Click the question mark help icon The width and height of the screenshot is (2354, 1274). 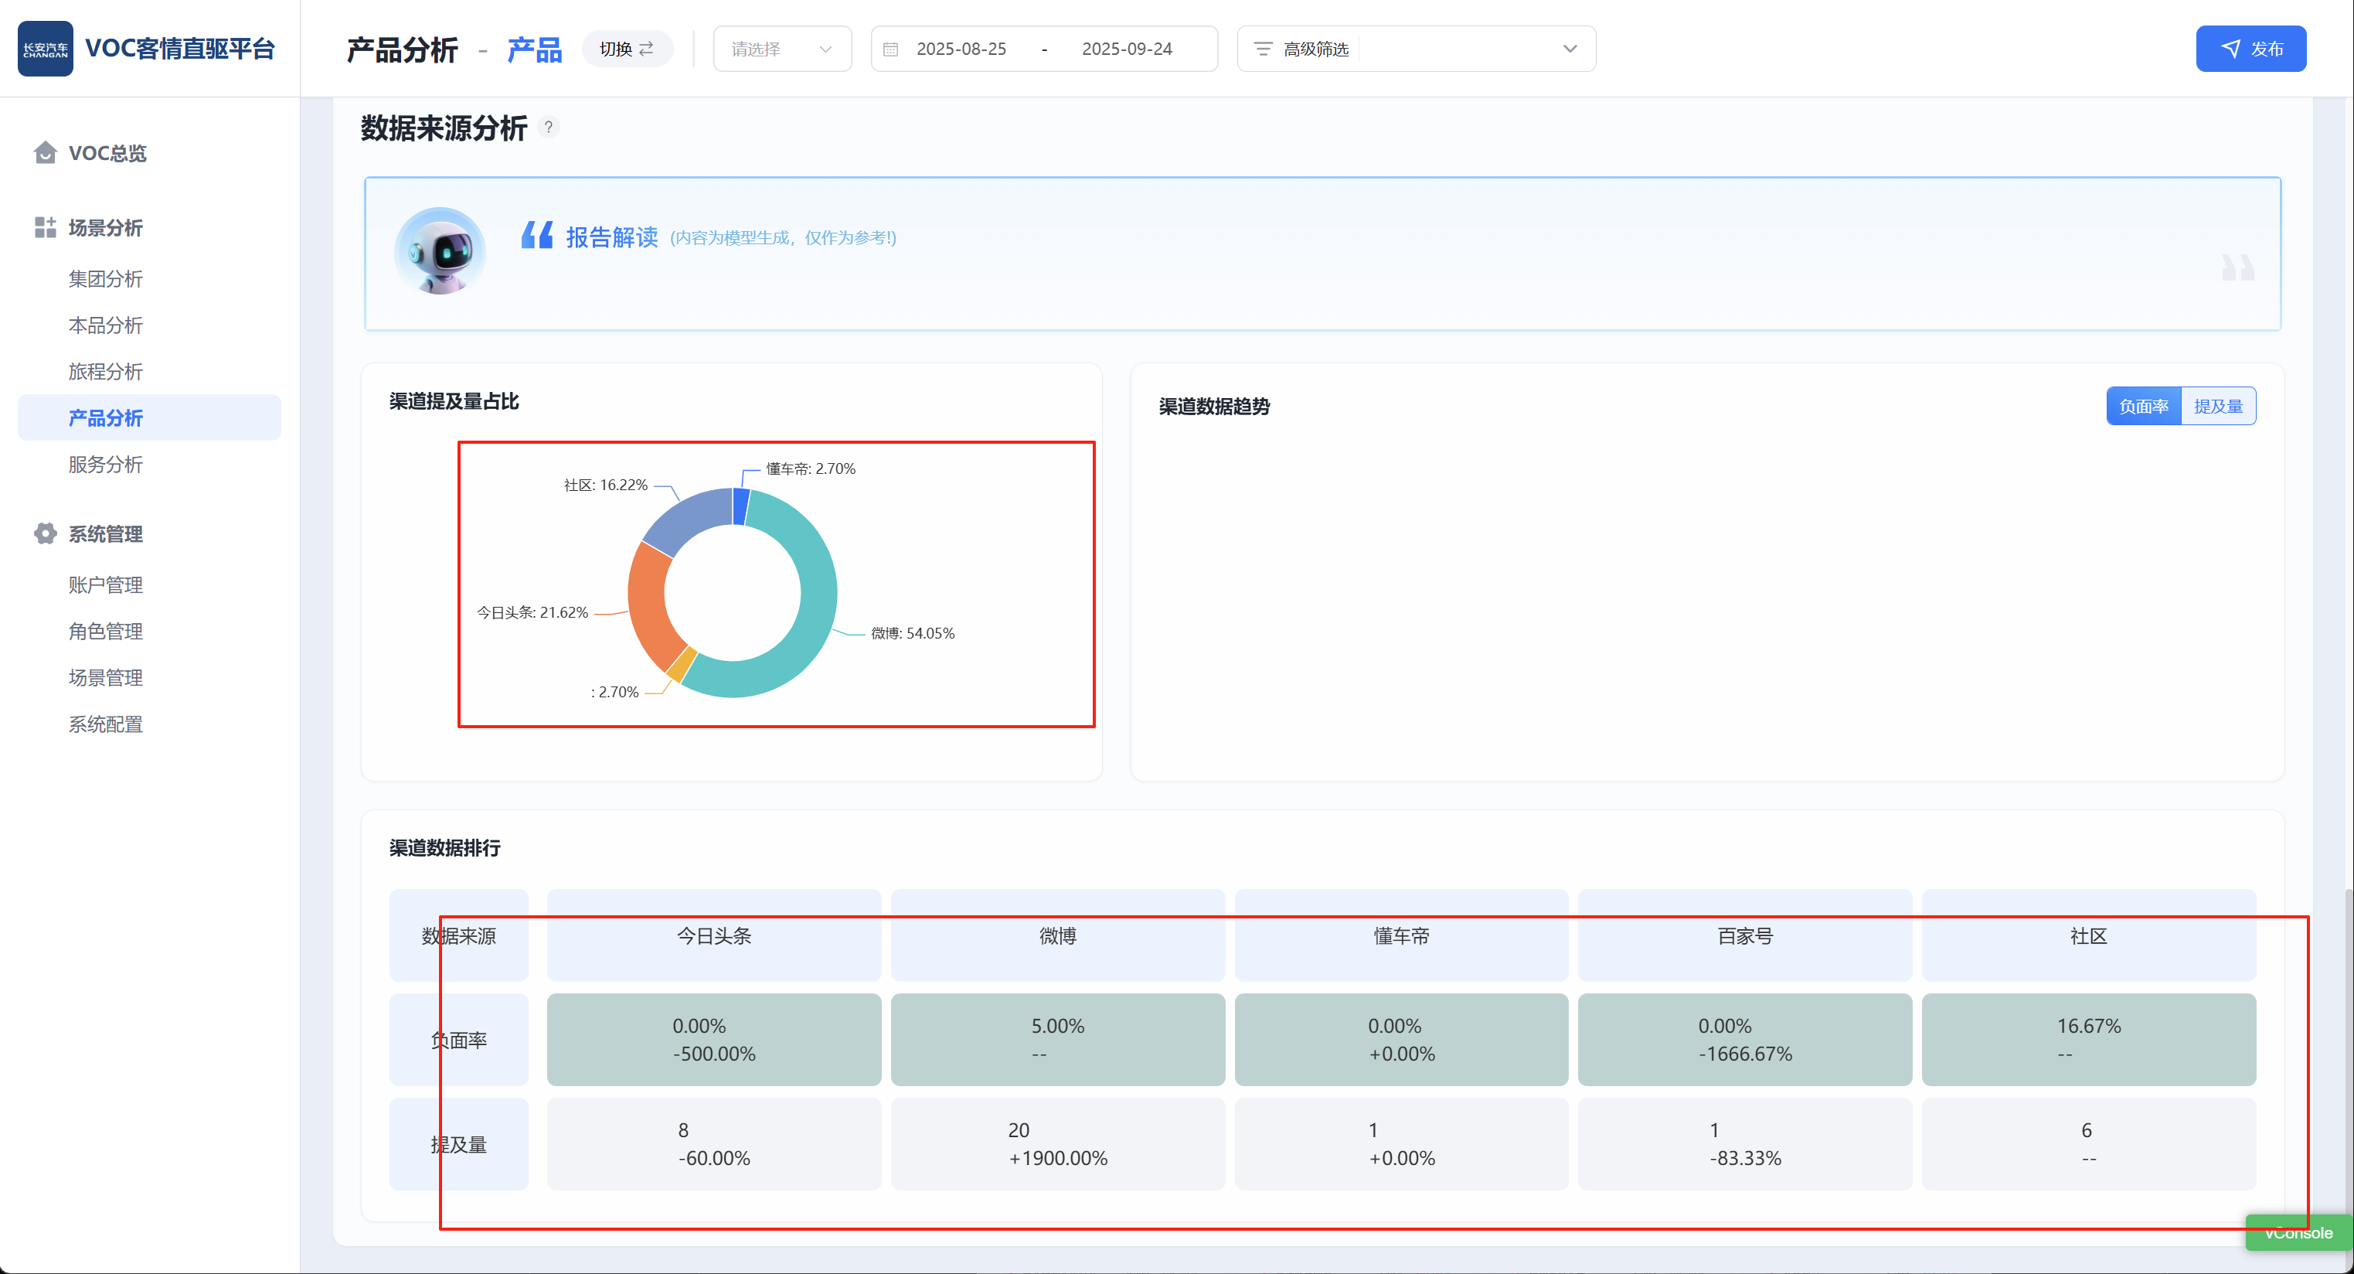click(548, 127)
